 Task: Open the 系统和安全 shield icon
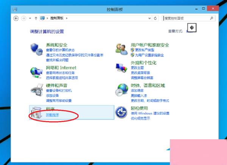tap(36, 49)
